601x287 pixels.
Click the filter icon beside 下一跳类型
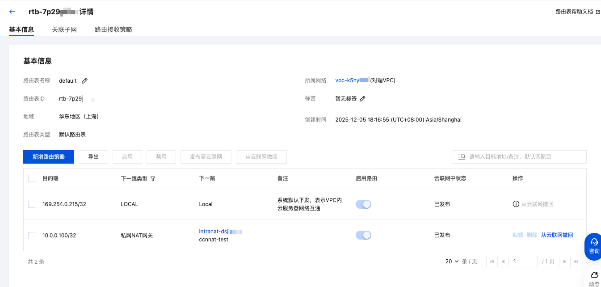tap(153, 179)
